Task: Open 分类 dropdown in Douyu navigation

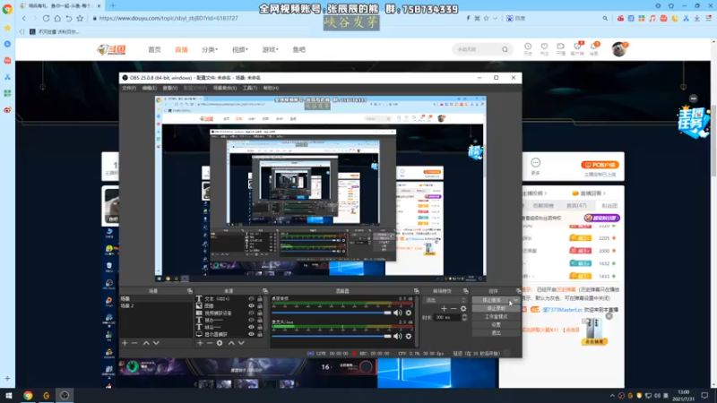Action: click(210, 49)
